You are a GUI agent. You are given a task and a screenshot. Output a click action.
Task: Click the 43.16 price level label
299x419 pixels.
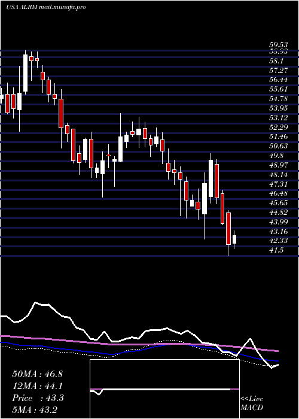[279, 231]
